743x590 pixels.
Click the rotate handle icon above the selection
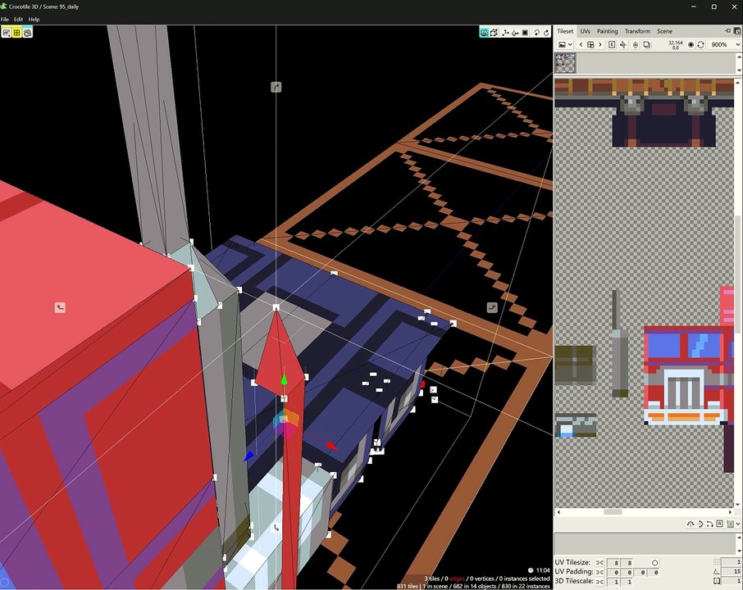coord(276,87)
